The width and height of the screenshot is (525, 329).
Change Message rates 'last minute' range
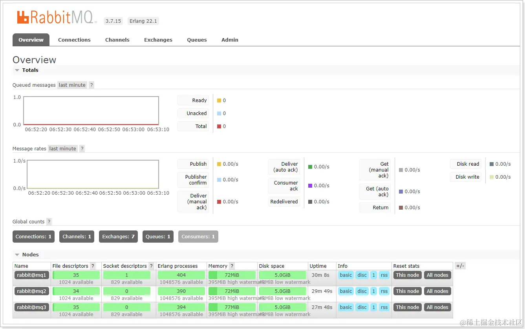pyautogui.click(x=63, y=148)
